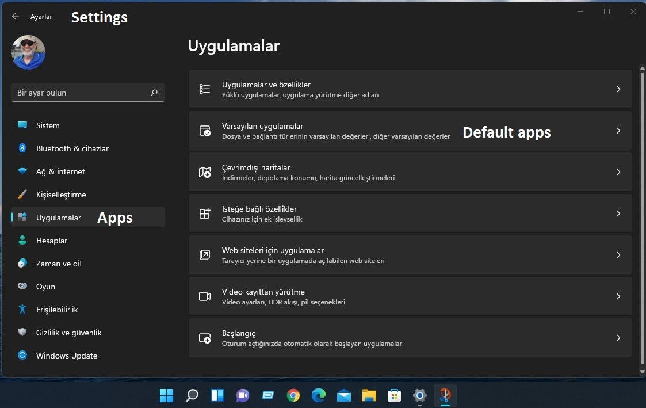Open the 'Video kayıttan yürütme' entry

[x=410, y=296]
